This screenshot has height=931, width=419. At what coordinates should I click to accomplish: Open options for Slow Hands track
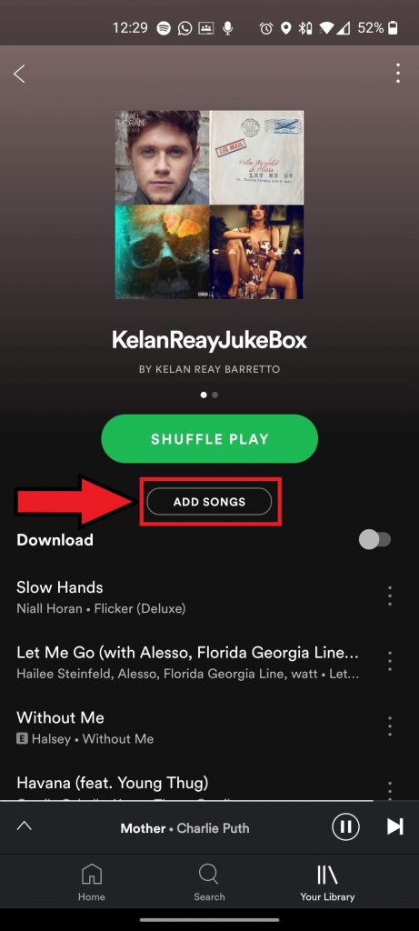(x=389, y=596)
